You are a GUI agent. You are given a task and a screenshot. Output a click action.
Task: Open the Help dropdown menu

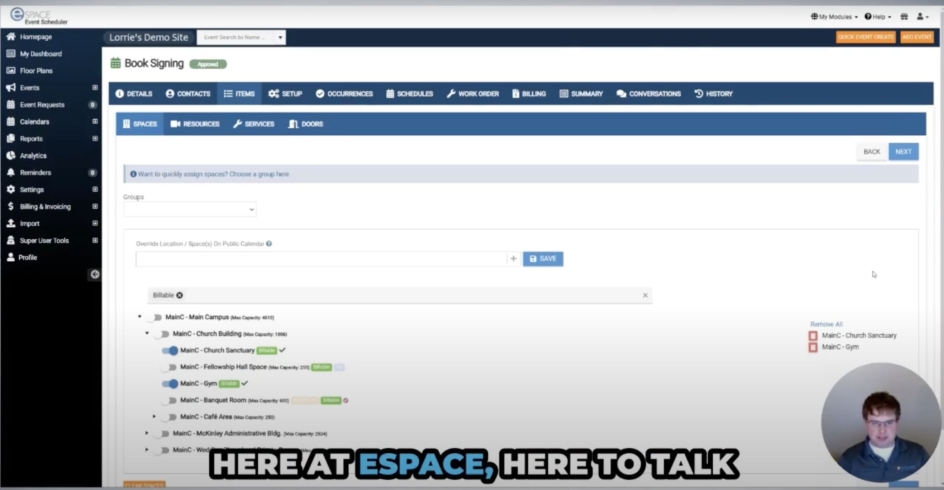tap(878, 17)
